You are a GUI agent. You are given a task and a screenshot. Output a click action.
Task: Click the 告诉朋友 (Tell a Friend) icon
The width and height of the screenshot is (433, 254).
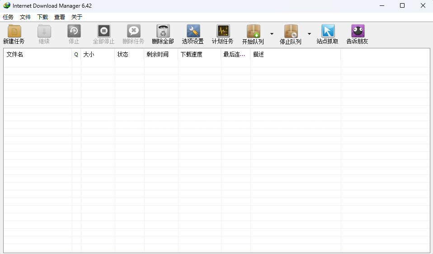pyautogui.click(x=358, y=31)
